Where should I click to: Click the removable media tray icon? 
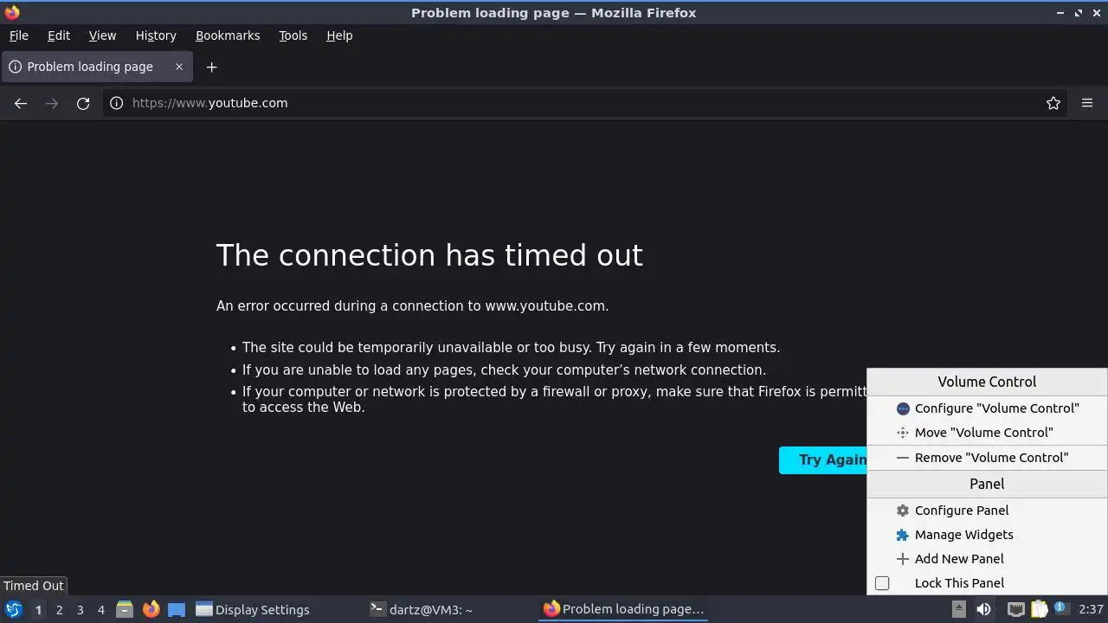tap(959, 610)
